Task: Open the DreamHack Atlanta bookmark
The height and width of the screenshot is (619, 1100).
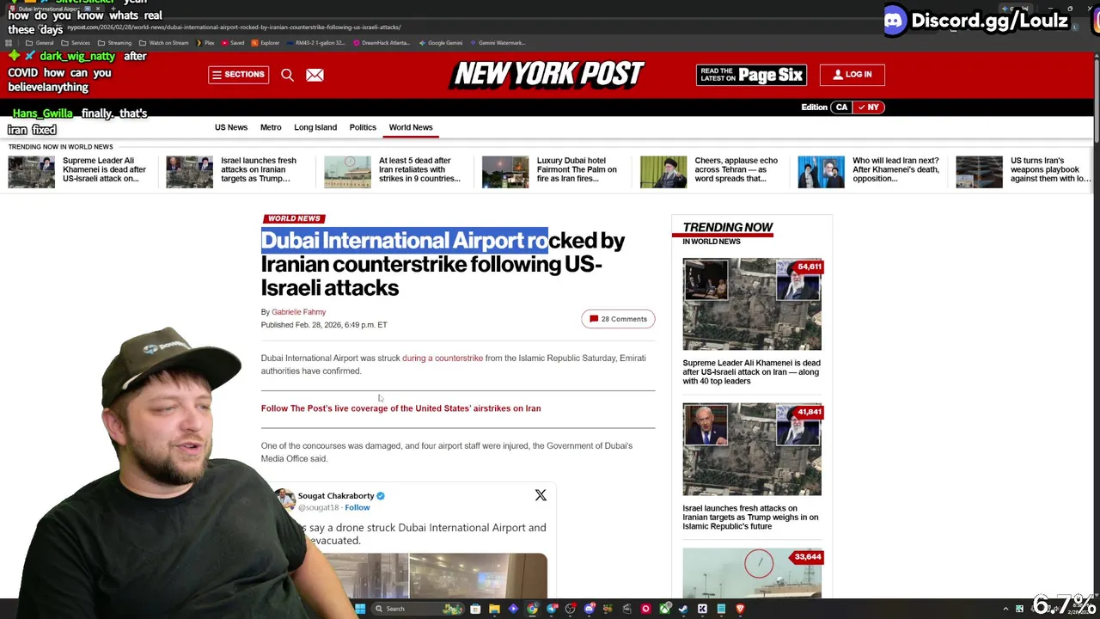Action: point(382,43)
